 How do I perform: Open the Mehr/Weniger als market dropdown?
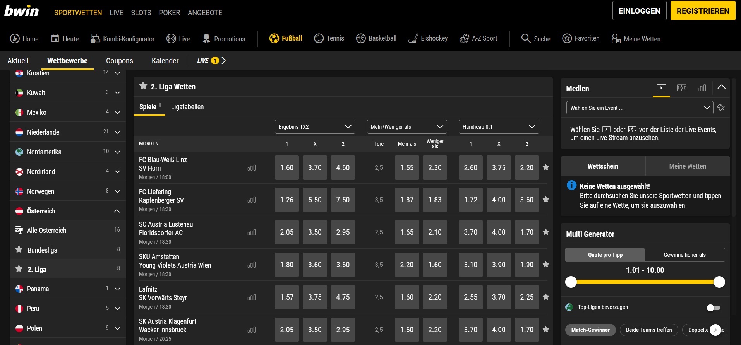[407, 127]
